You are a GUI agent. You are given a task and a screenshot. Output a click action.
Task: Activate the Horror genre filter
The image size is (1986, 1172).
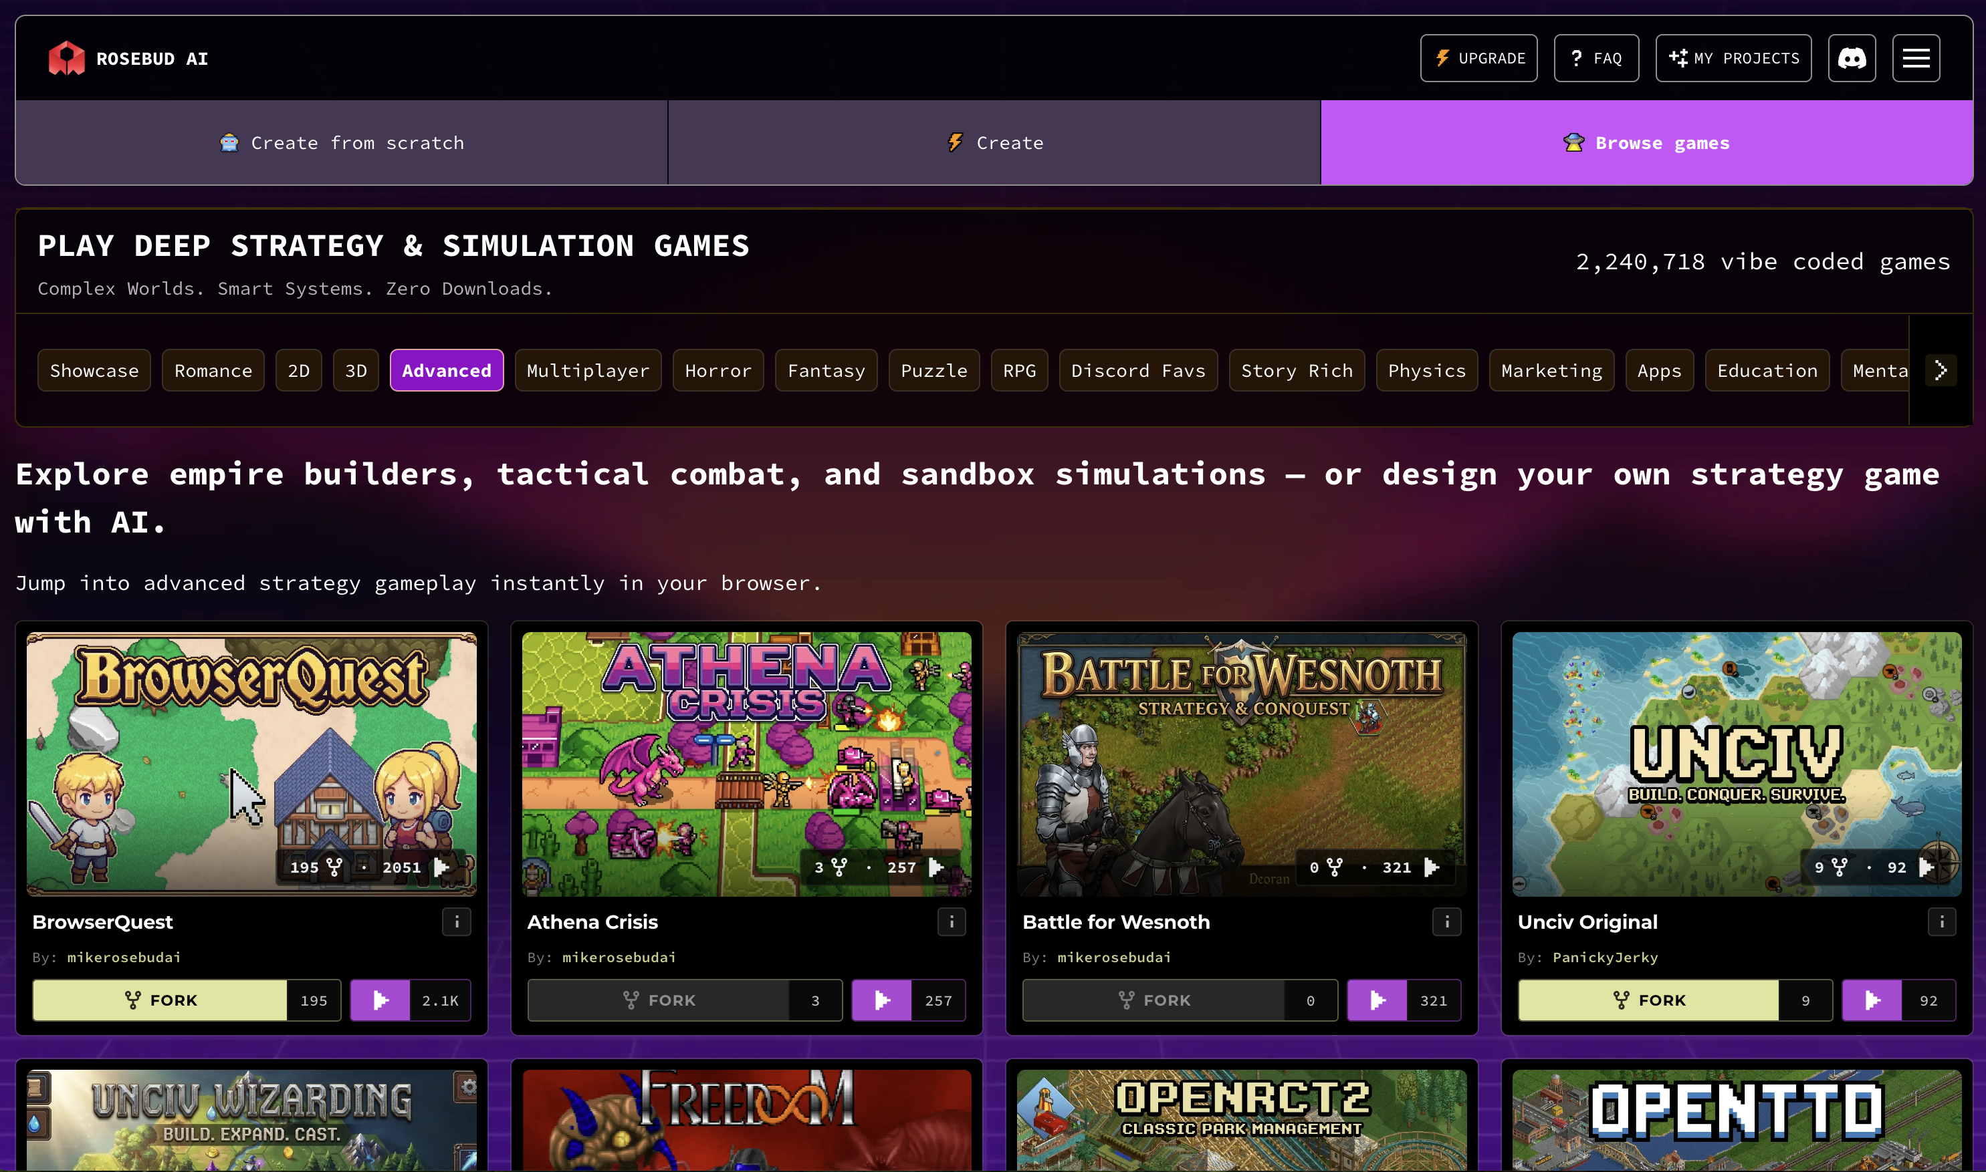(x=718, y=370)
